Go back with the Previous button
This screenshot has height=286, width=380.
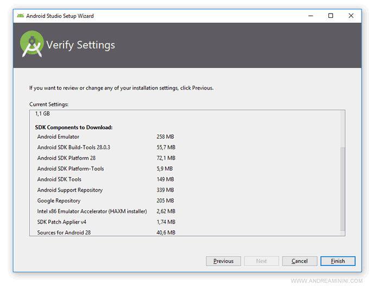tap(224, 261)
